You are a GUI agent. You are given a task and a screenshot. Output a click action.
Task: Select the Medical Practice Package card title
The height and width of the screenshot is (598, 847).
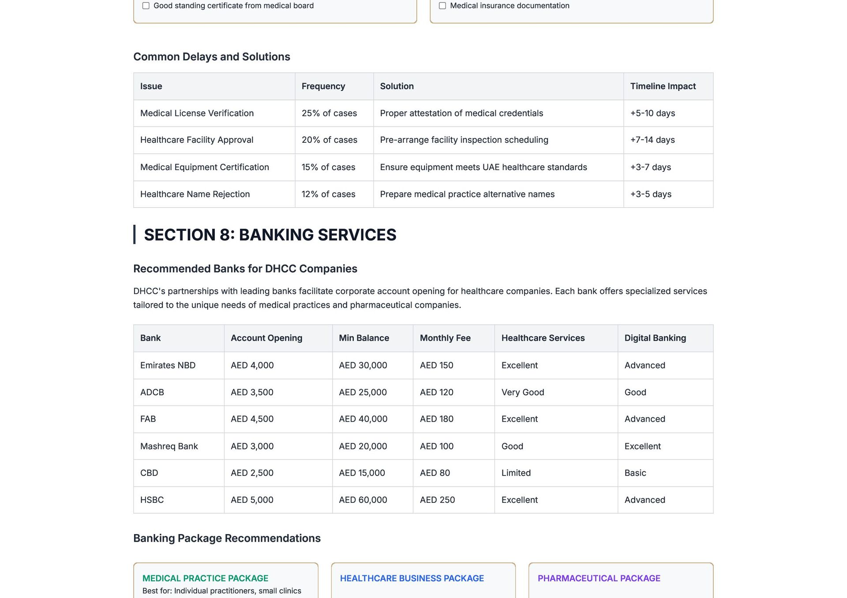(x=205, y=578)
